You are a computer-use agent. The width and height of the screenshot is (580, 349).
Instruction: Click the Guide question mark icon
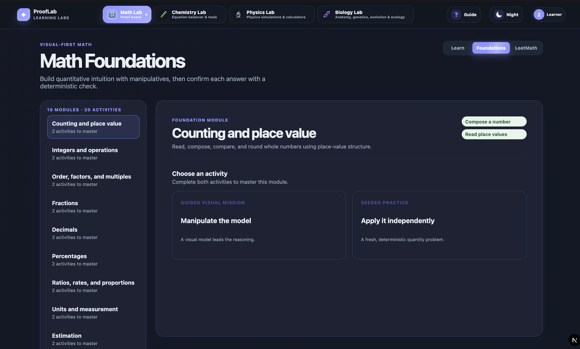(x=456, y=14)
